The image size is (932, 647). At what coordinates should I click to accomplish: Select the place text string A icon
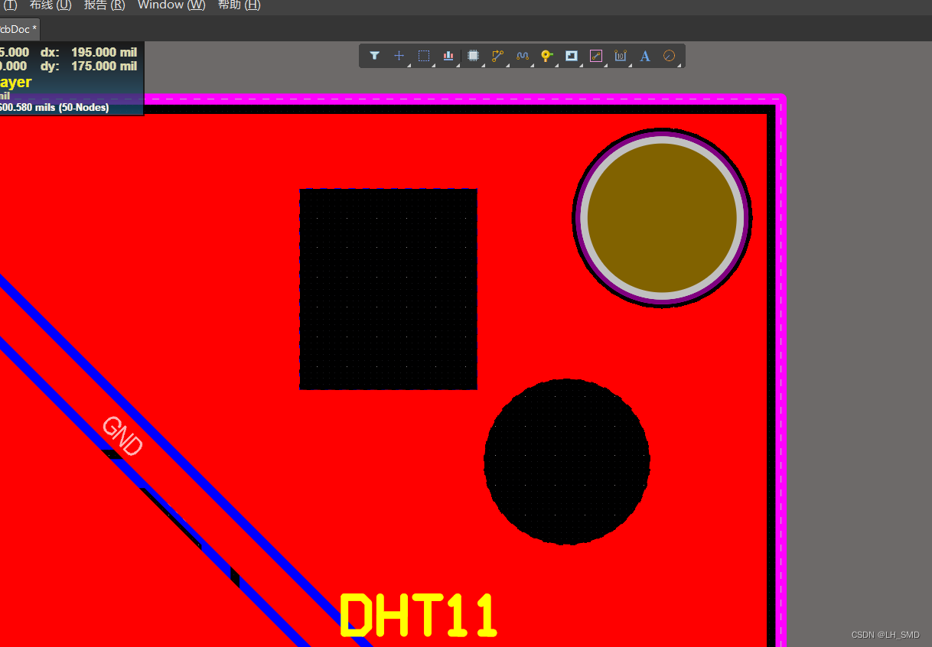[x=645, y=56]
